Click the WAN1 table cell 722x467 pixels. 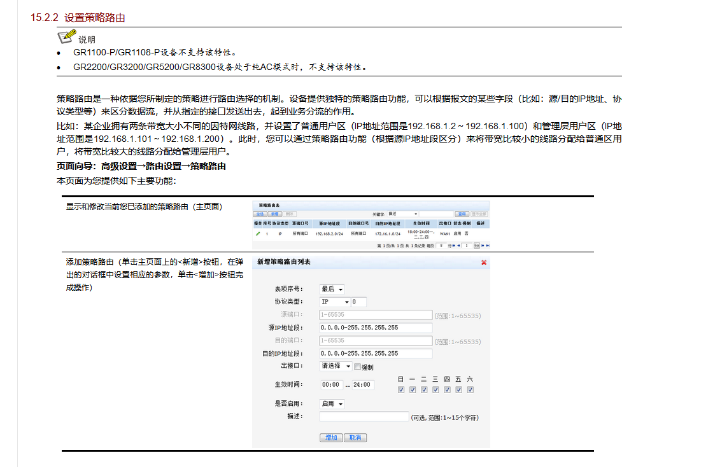point(445,233)
